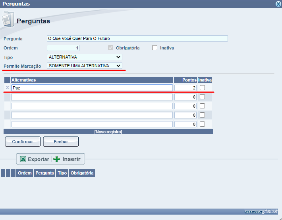Click the Excel Exportar icon
282x220 pixels.
pos(23,159)
